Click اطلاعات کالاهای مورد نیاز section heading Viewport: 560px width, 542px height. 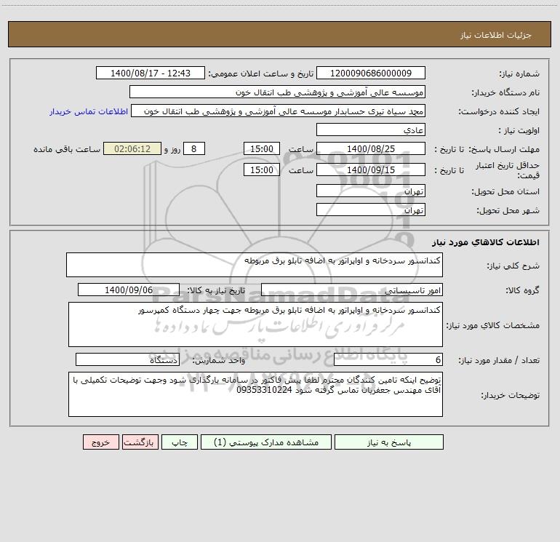pos(485,242)
